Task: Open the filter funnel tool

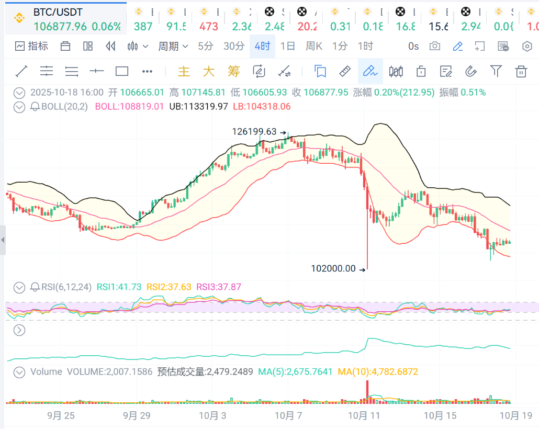Action: click(496, 71)
